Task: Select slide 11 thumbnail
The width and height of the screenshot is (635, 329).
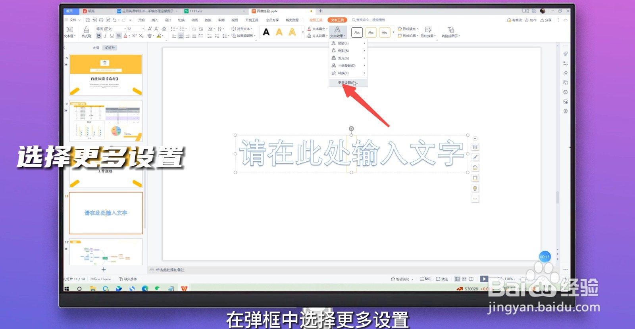Action: [106, 213]
